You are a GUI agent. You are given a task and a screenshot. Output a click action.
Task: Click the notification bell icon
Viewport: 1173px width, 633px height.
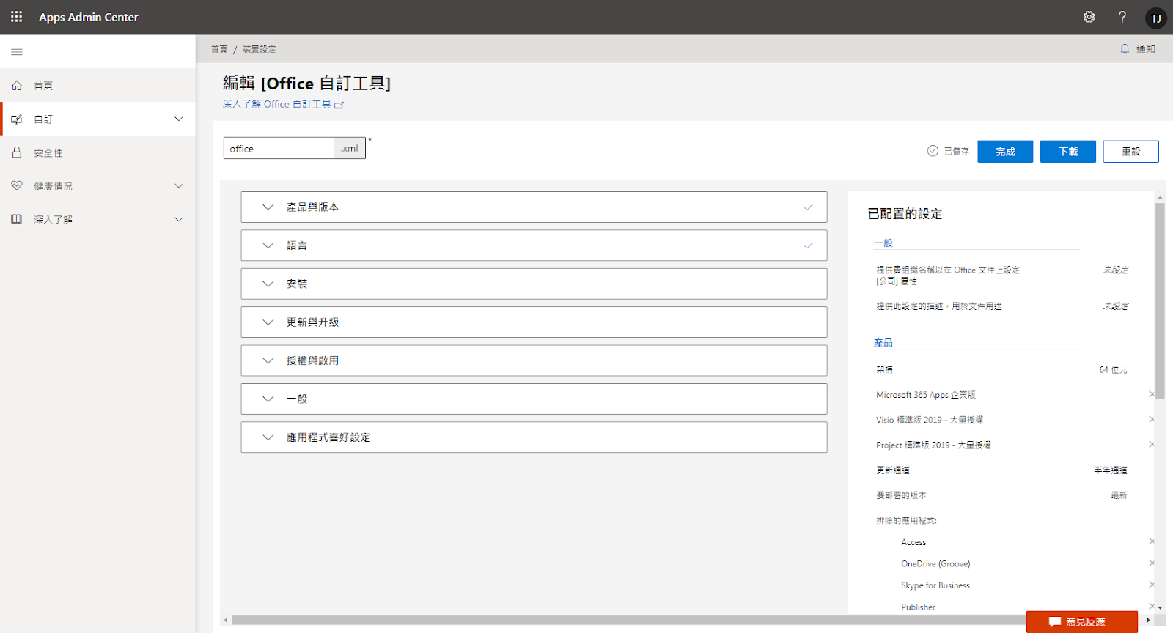[1125, 49]
